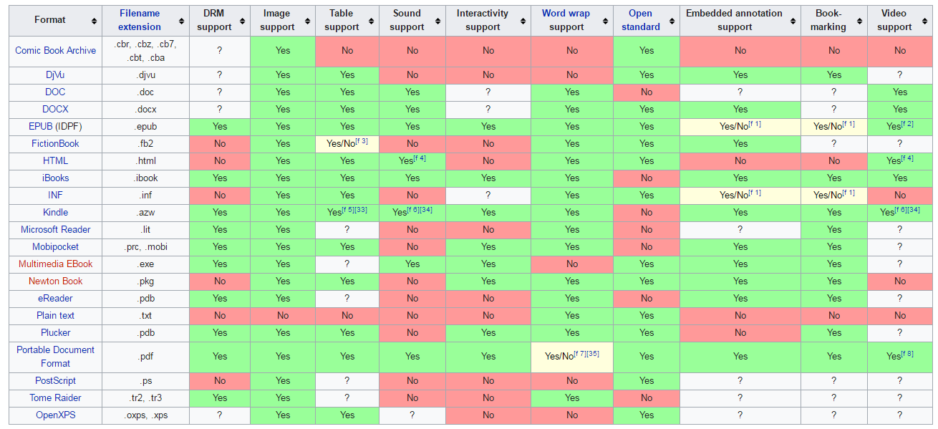
Task: Sort by Bookmarking column arrows
Action: tap(859, 21)
